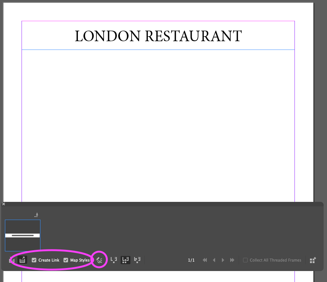
Task: Enable Collect All Threaded Frames
Action: [245, 260]
